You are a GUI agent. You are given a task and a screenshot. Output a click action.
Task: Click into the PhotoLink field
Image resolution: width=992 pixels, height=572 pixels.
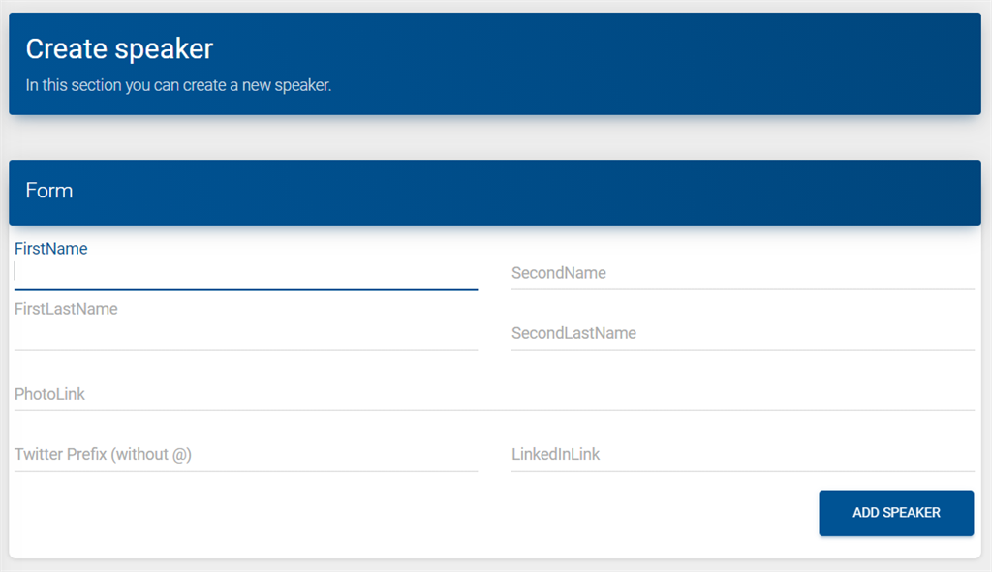click(494, 394)
